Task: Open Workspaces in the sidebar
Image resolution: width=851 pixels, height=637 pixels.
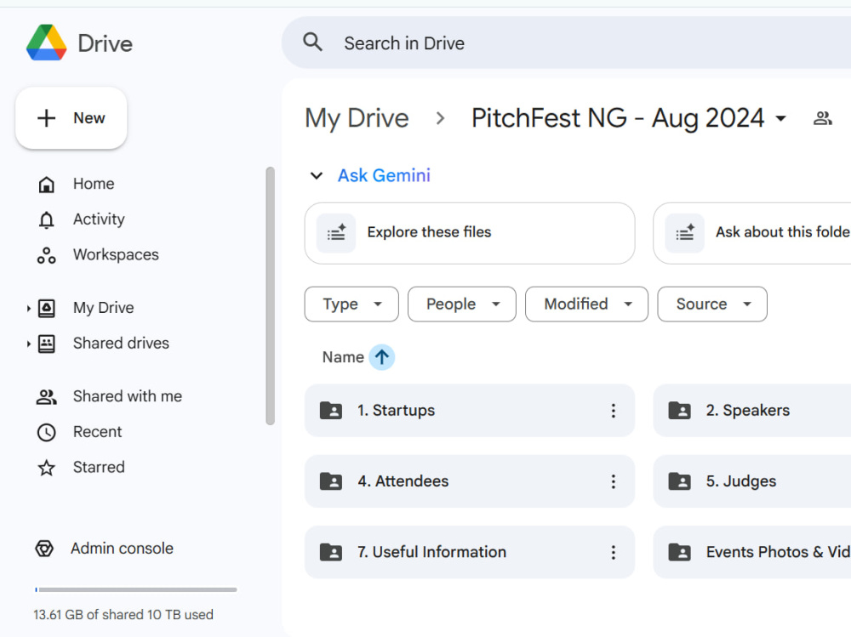Action: [116, 255]
